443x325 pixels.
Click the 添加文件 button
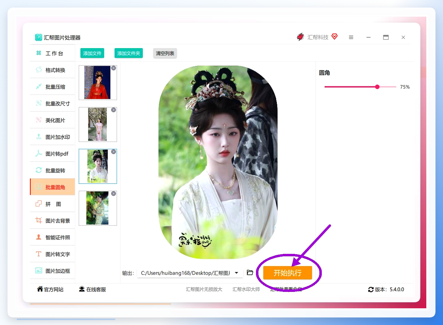point(92,53)
